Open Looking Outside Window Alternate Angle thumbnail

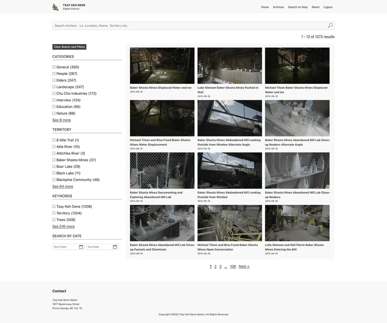[x=230, y=118]
